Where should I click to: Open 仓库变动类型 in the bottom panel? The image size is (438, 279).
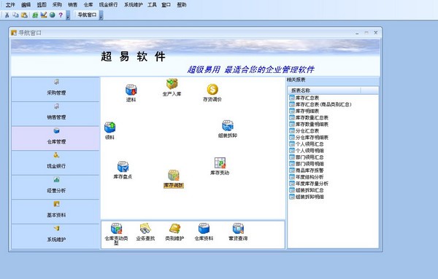point(117,229)
